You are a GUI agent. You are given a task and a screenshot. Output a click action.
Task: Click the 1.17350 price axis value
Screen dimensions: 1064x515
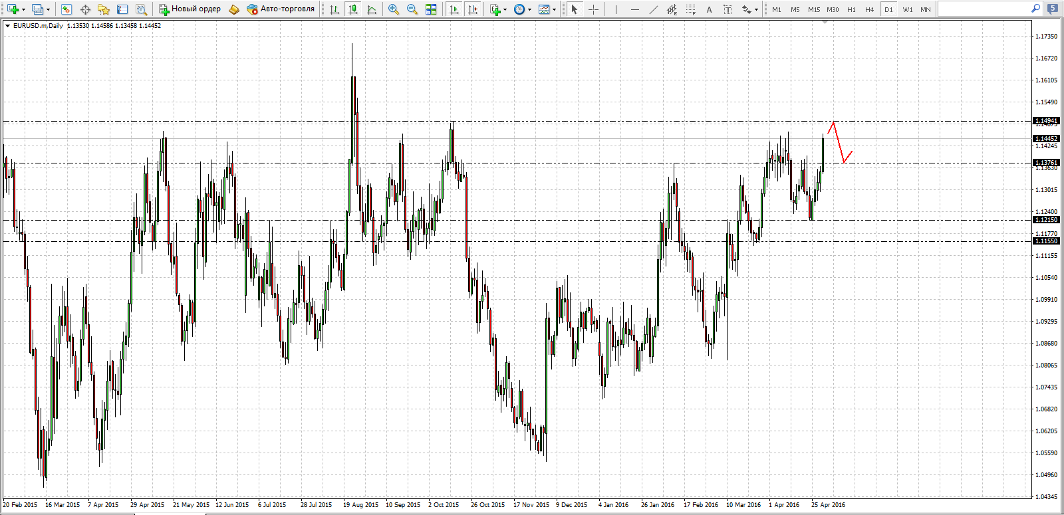pyautogui.click(x=1046, y=37)
